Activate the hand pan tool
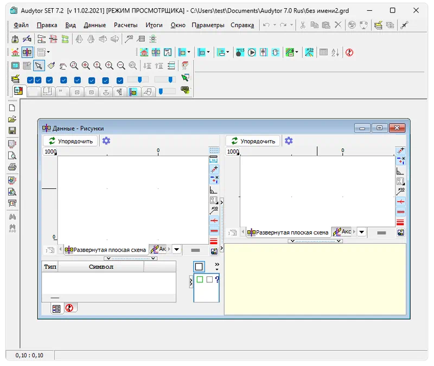This screenshot has width=434, height=366. [63, 66]
